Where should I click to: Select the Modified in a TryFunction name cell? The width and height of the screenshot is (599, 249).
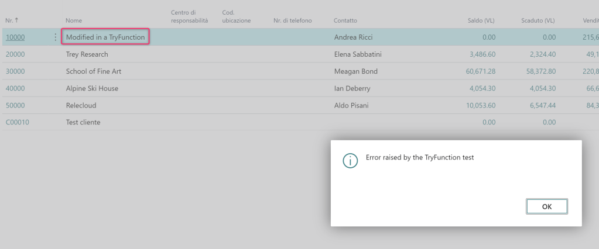coord(105,37)
